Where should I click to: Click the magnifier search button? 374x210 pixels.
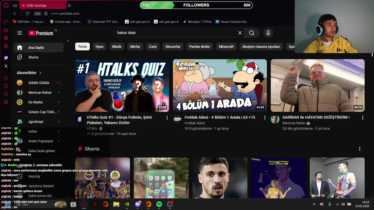click(252, 33)
